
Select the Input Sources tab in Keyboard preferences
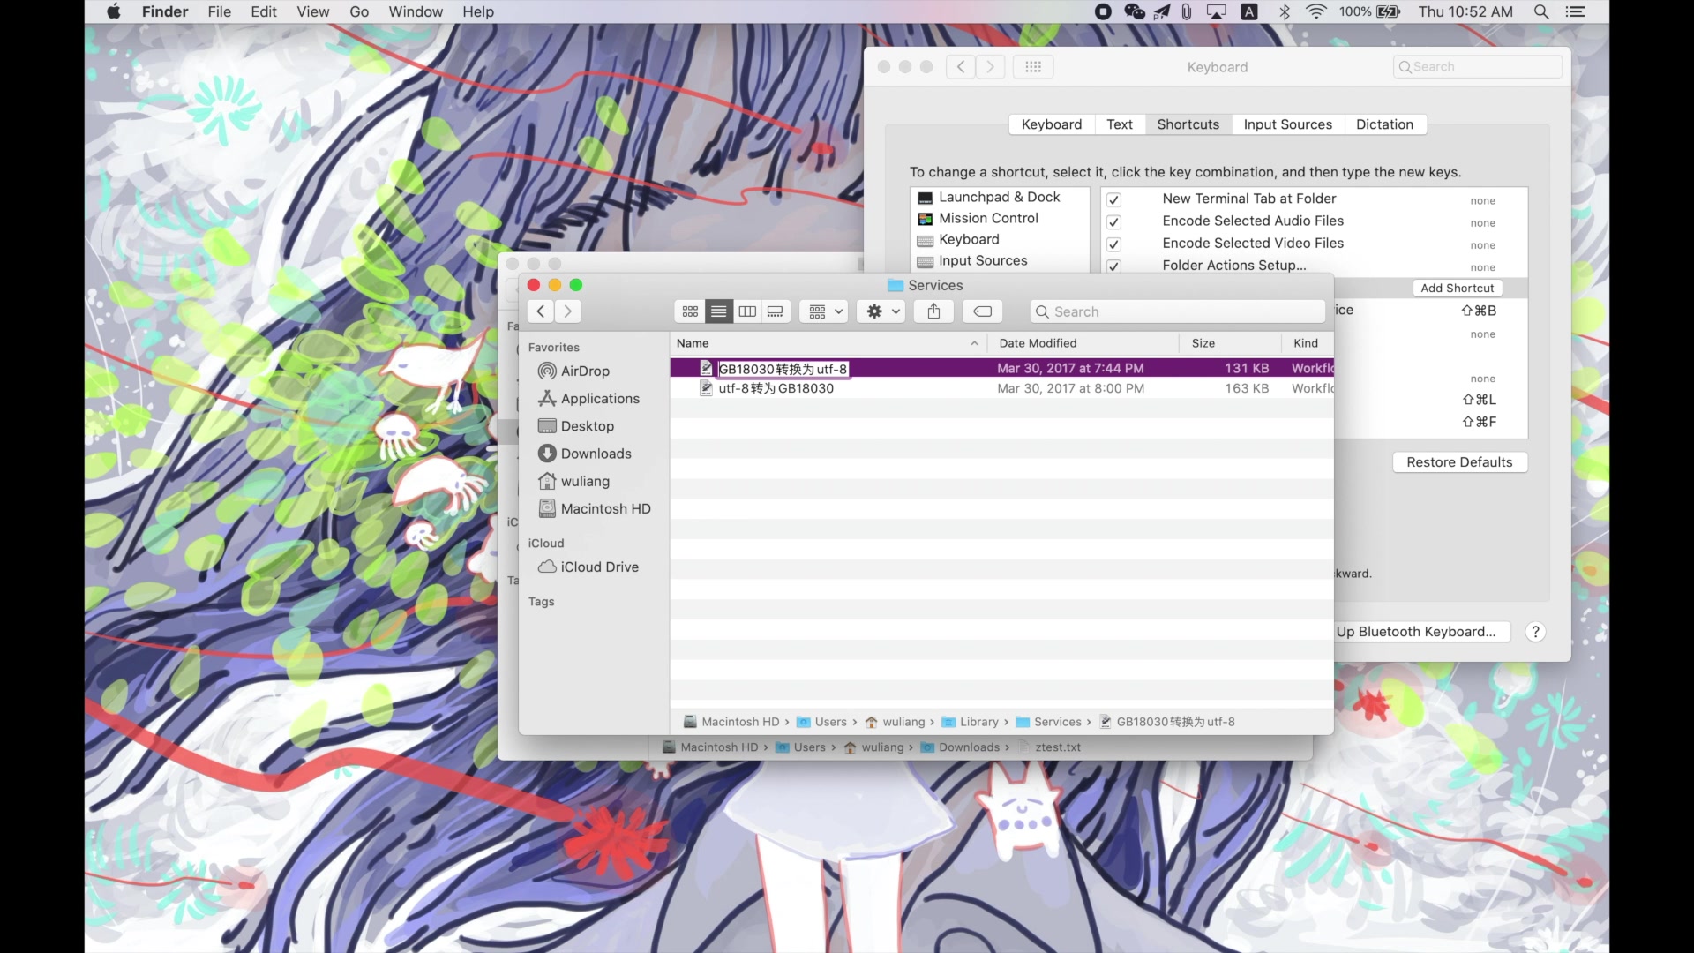[1288, 124]
